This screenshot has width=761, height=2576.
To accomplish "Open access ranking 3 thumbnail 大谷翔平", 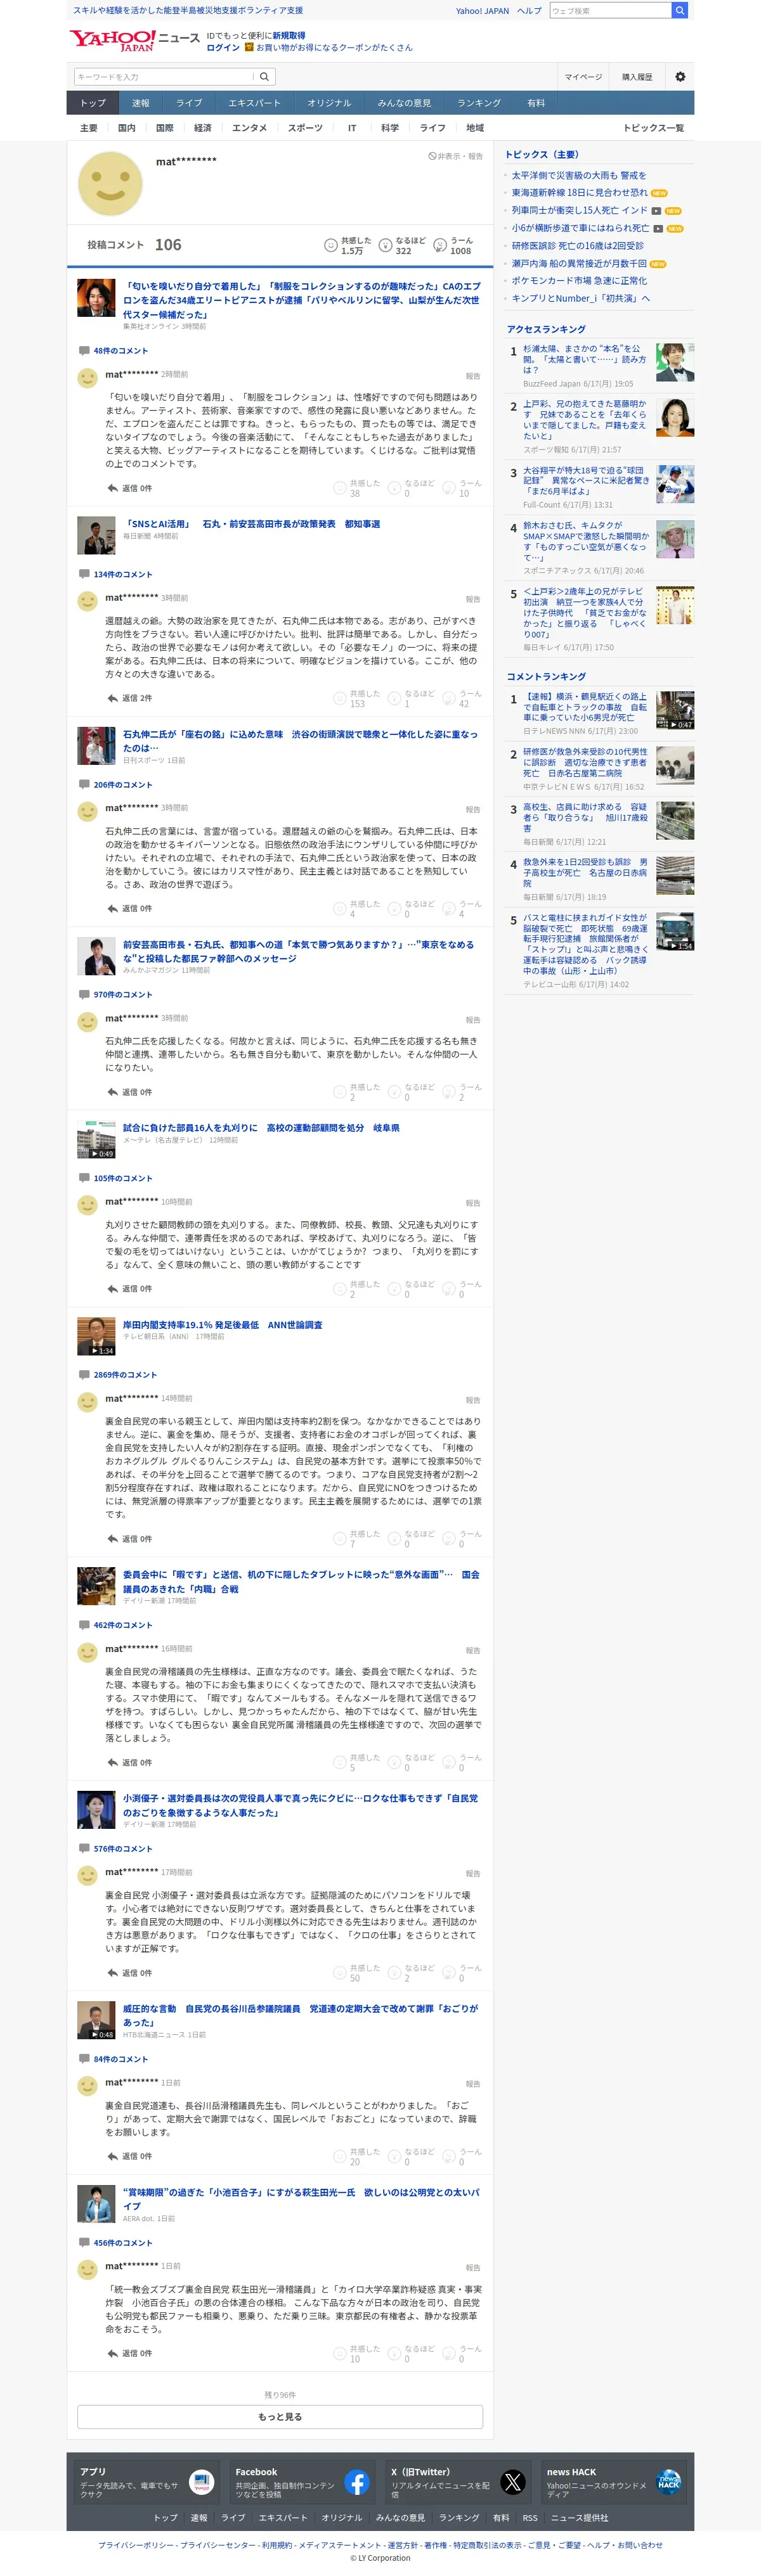I will (675, 484).
